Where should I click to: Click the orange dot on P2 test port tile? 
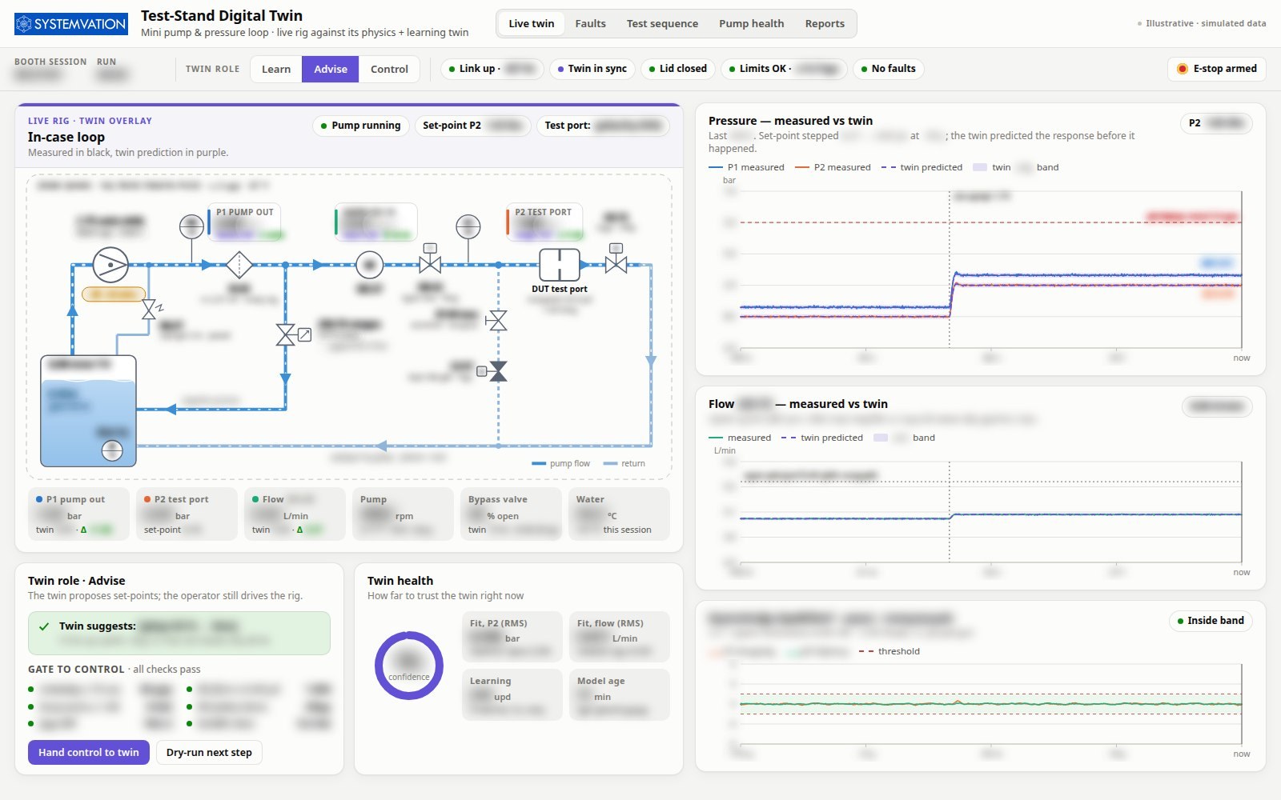click(147, 499)
